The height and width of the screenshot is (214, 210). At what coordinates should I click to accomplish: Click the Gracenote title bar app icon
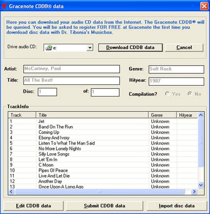coord(4,6)
